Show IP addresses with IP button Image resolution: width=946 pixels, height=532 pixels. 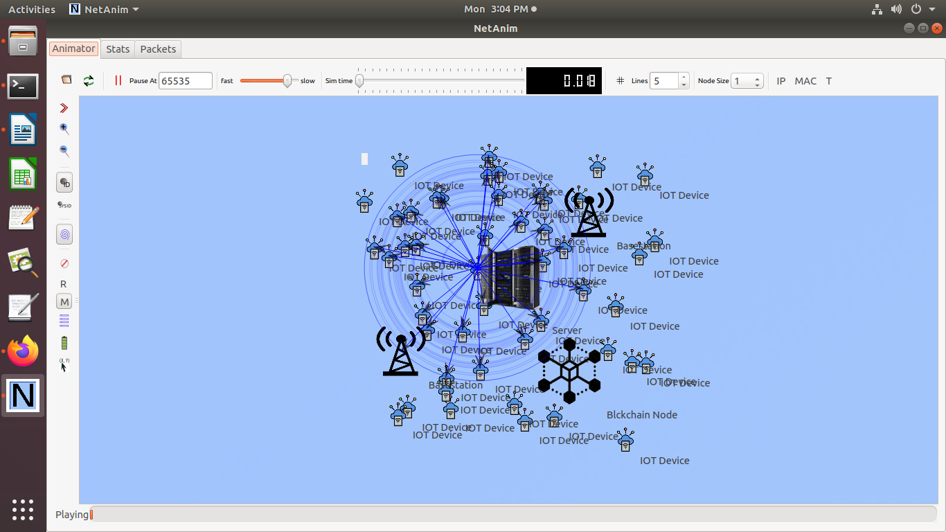click(781, 81)
